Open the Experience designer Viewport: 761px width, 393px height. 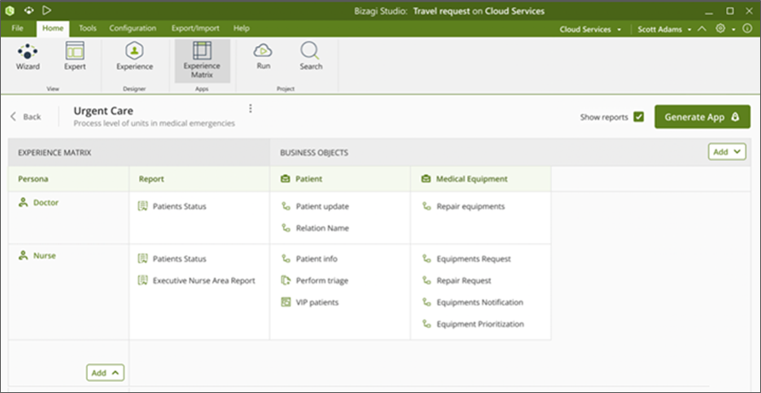point(135,57)
